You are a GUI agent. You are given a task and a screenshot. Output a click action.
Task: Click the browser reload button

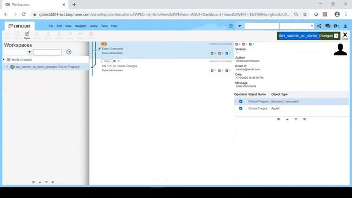pos(24,14)
